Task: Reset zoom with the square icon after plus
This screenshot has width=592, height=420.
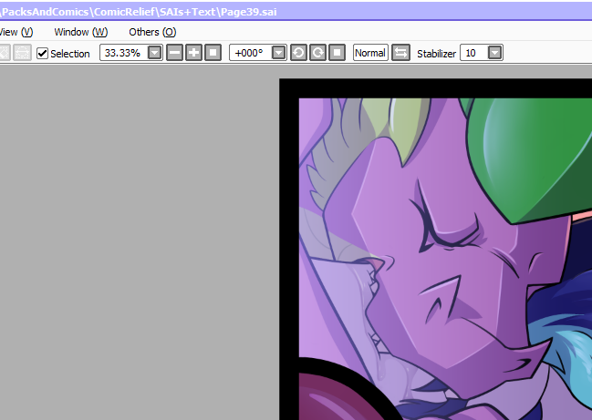Action: (213, 53)
